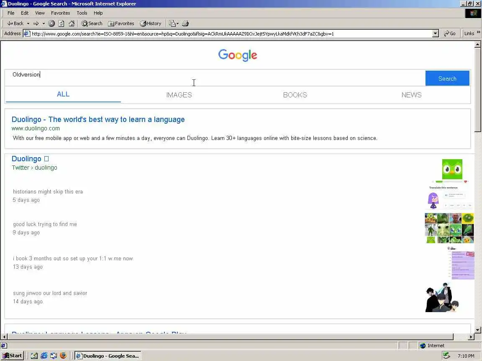482x361 pixels.
Task: Click the horizontal scrollbar right arrow
Action: [x=471, y=337]
